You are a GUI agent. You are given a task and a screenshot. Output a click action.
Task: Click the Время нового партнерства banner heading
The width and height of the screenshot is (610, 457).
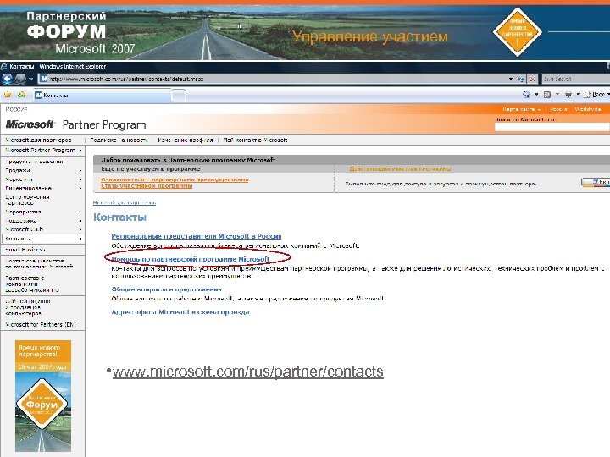click(39, 350)
